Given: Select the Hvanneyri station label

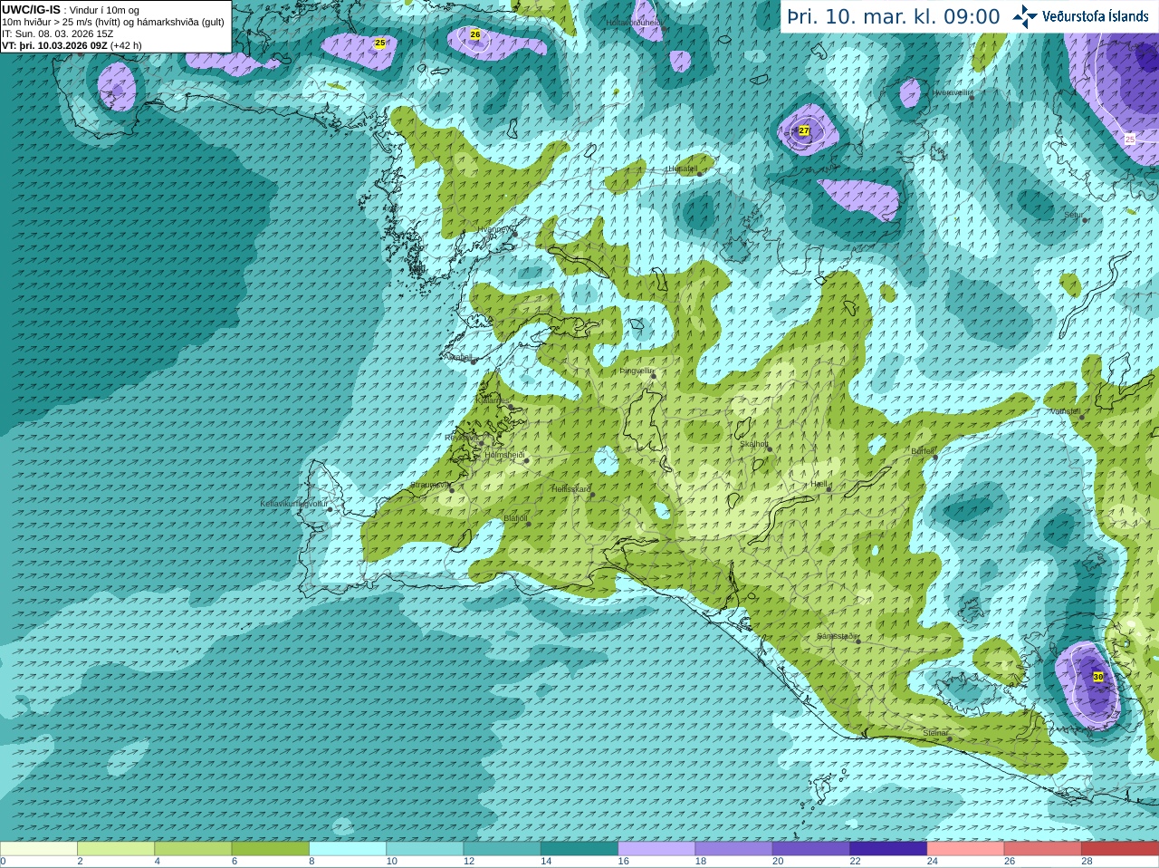Looking at the screenshot, I should coord(495,229).
